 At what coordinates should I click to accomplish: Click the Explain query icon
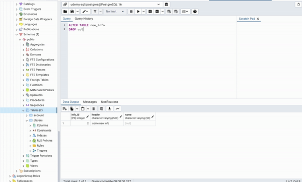[x=150, y=12]
